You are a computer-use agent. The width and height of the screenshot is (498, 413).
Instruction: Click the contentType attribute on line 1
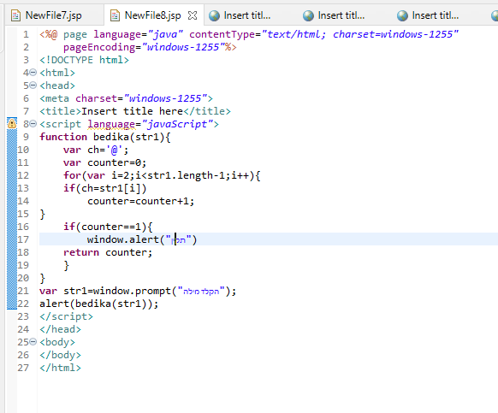[x=324, y=34]
